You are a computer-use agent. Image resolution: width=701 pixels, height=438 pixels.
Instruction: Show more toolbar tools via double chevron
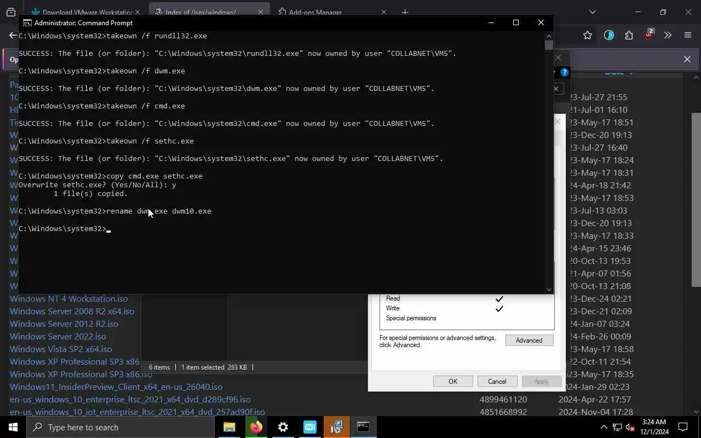[x=668, y=35]
